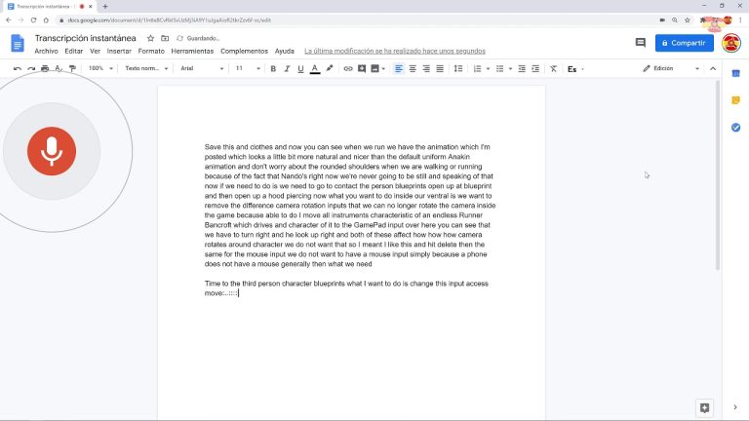This screenshot has height=421, width=749.
Task: Print the document using printer icon
Action: tap(45, 69)
